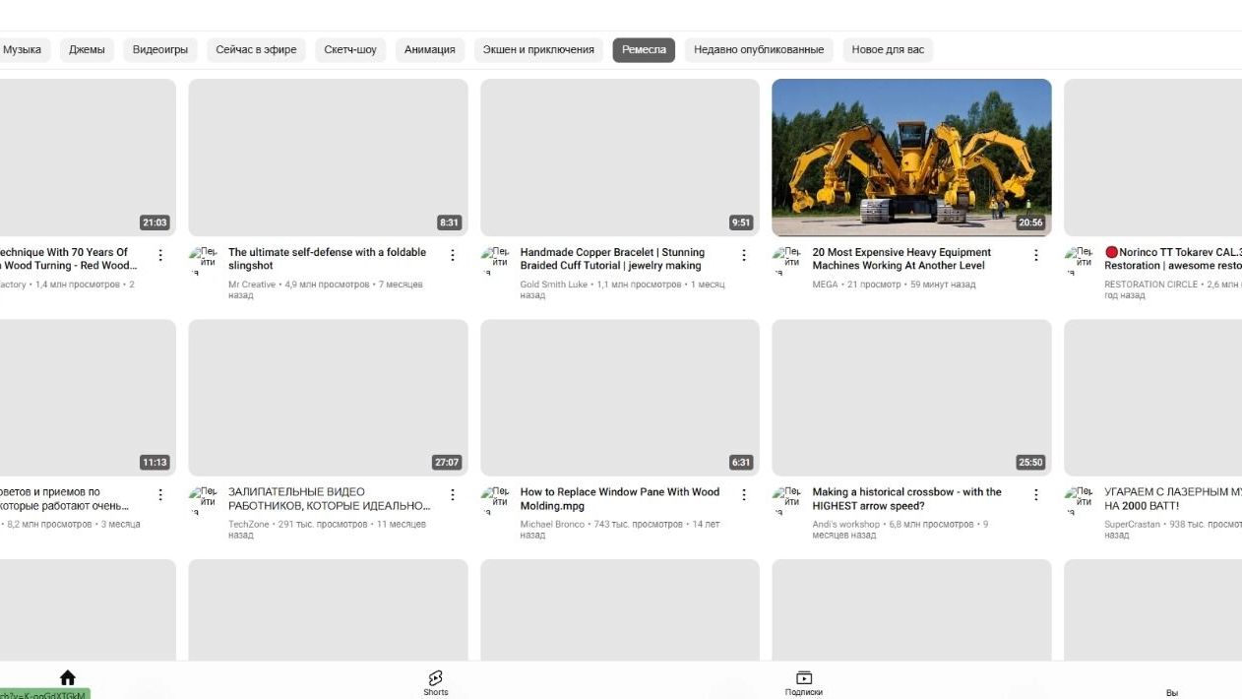Select the Экшен и приключения chip
Image resolution: width=1242 pixels, height=699 pixels.
click(538, 49)
